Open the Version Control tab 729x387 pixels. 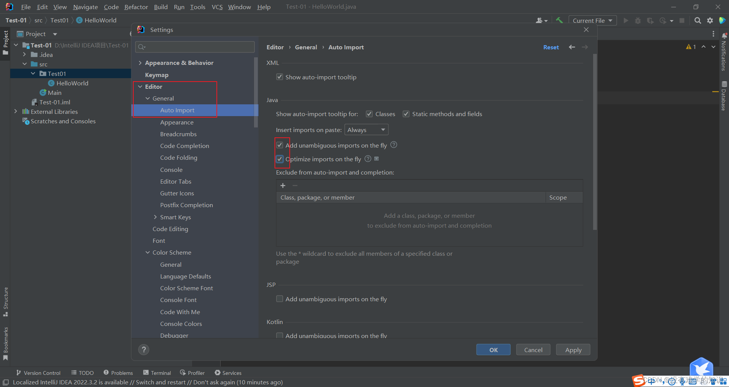[38, 373]
